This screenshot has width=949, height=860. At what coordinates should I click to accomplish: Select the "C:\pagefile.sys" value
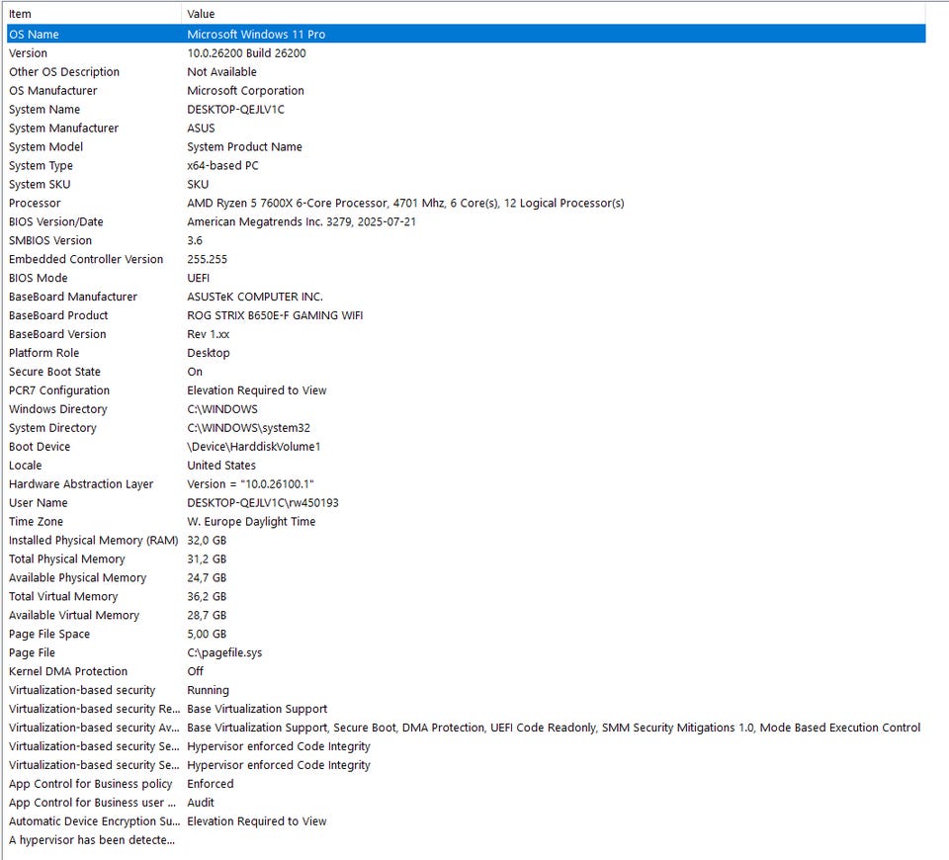pos(224,653)
